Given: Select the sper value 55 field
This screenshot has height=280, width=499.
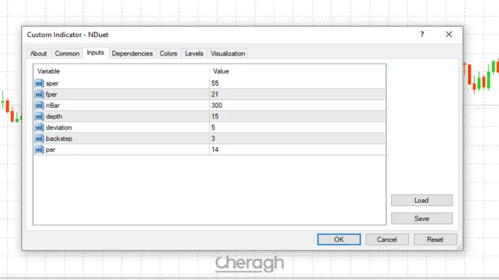Looking at the screenshot, I should pyautogui.click(x=297, y=83).
